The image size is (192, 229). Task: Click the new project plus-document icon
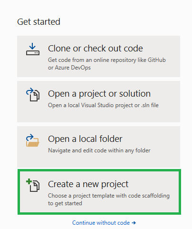pos(33,185)
